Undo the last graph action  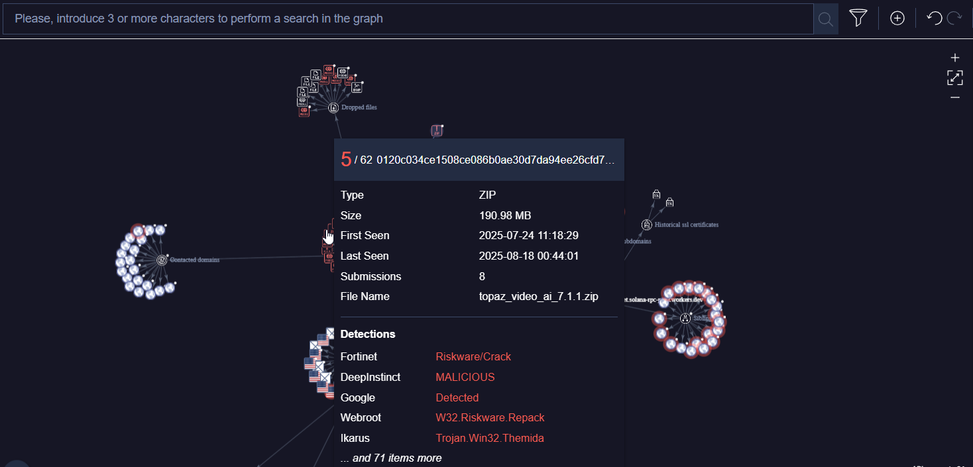point(934,19)
